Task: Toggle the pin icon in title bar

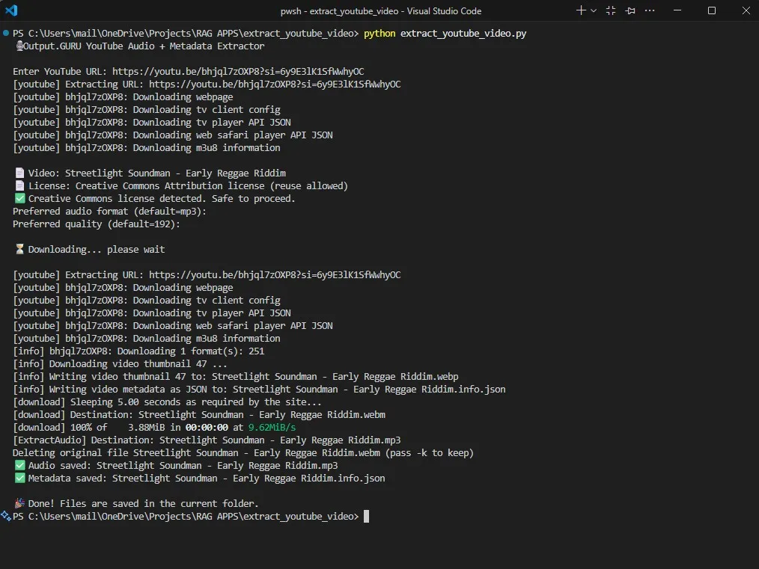Action: (x=630, y=10)
